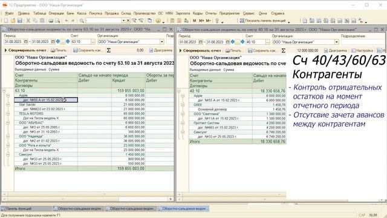Shift period back in 63.10 window

coord(58,42)
